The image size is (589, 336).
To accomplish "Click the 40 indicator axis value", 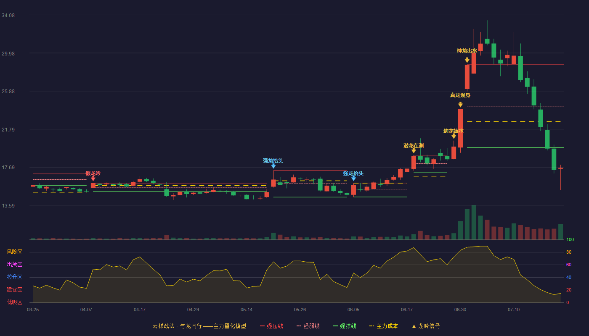I will click(569, 277).
